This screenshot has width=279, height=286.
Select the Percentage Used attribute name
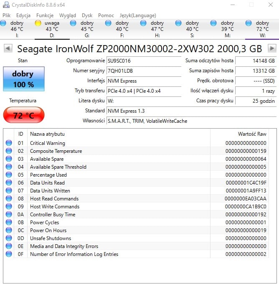pyautogui.click(x=48, y=175)
